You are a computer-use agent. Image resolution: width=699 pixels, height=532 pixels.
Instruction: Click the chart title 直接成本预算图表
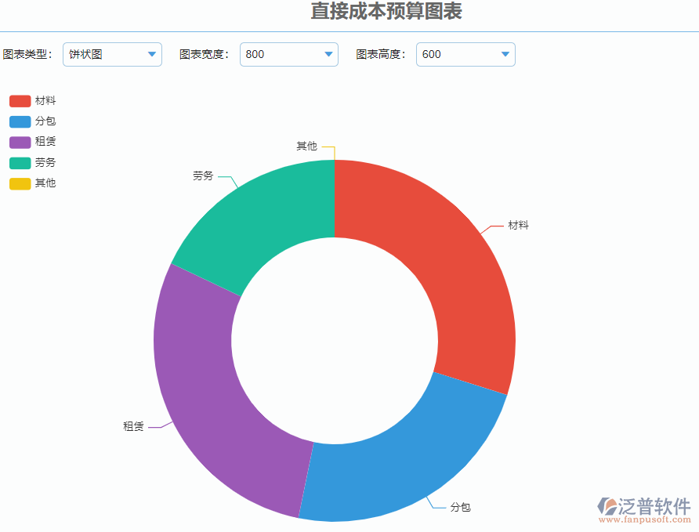pyautogui.click(x=387, y=12)
